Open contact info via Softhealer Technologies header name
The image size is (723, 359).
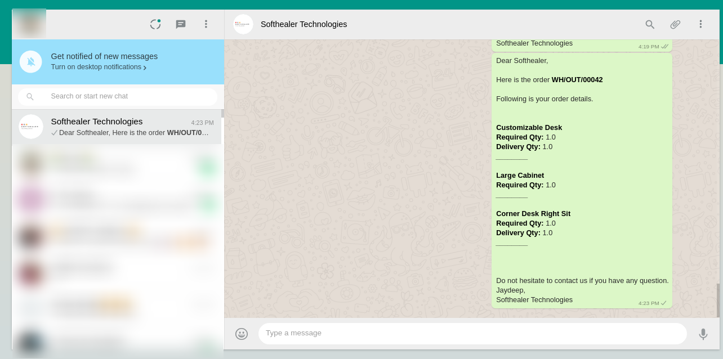pos(304,24)
